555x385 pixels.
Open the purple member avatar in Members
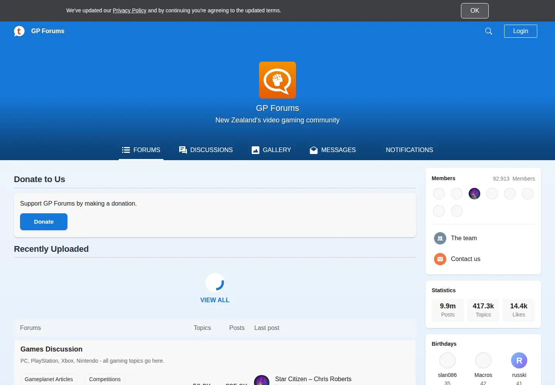[474, 194]
